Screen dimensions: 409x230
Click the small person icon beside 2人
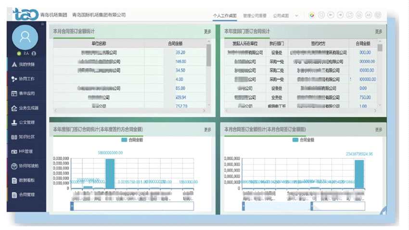[x=34, y=53]
